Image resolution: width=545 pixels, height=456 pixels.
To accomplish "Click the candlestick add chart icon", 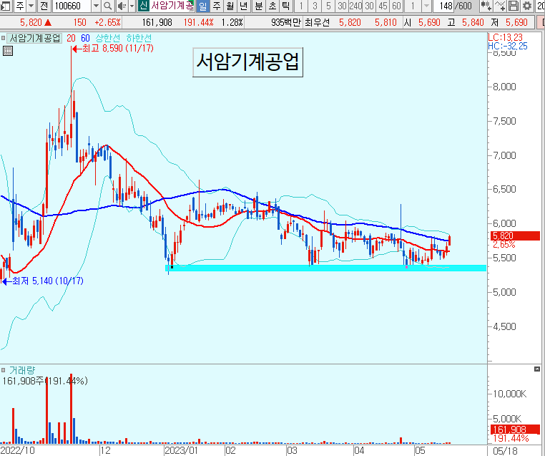I will 485,6.
